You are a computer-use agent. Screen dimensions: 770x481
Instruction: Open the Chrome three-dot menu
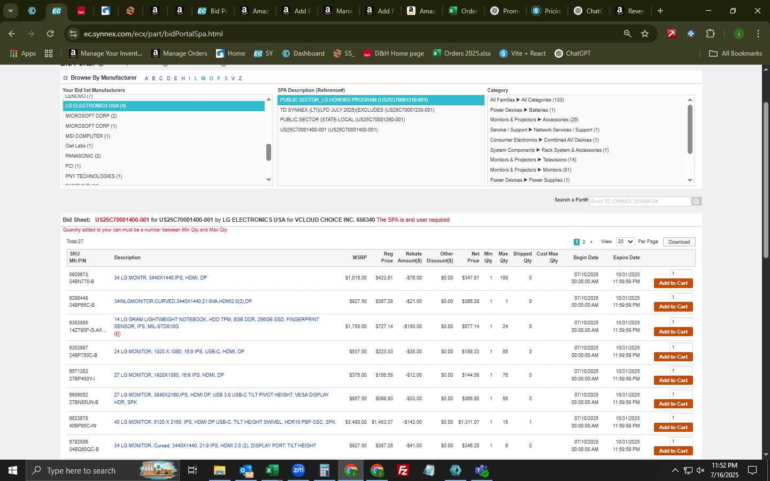(x=758, y=34)
